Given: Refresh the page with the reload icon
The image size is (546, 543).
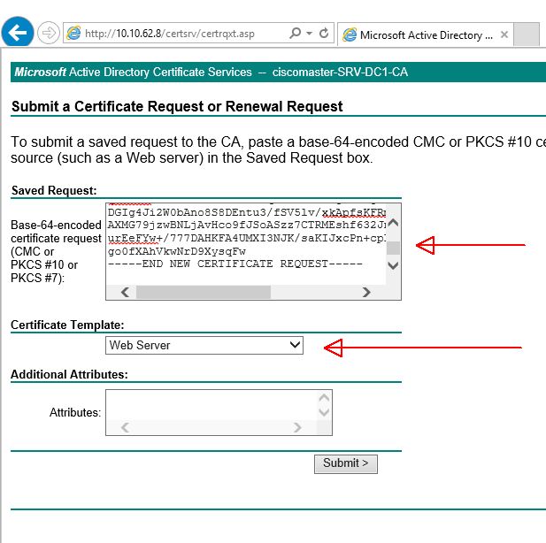Looking at the screenshot, I should coord(324,33).
